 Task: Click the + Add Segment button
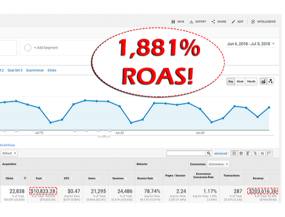pos(46,48)
